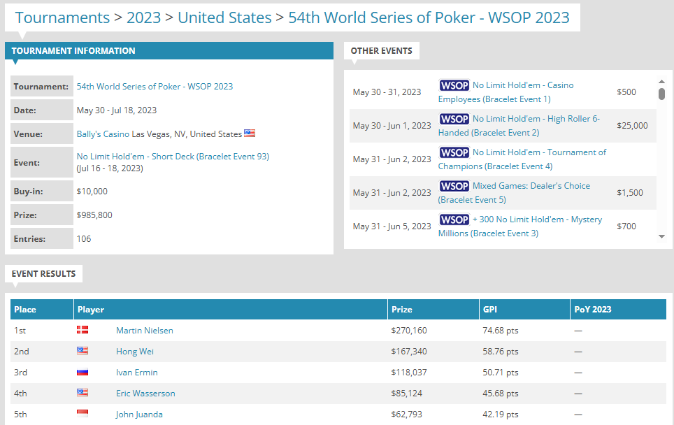Click the Other Events scrollbar thumb

(x=661, y=94)
